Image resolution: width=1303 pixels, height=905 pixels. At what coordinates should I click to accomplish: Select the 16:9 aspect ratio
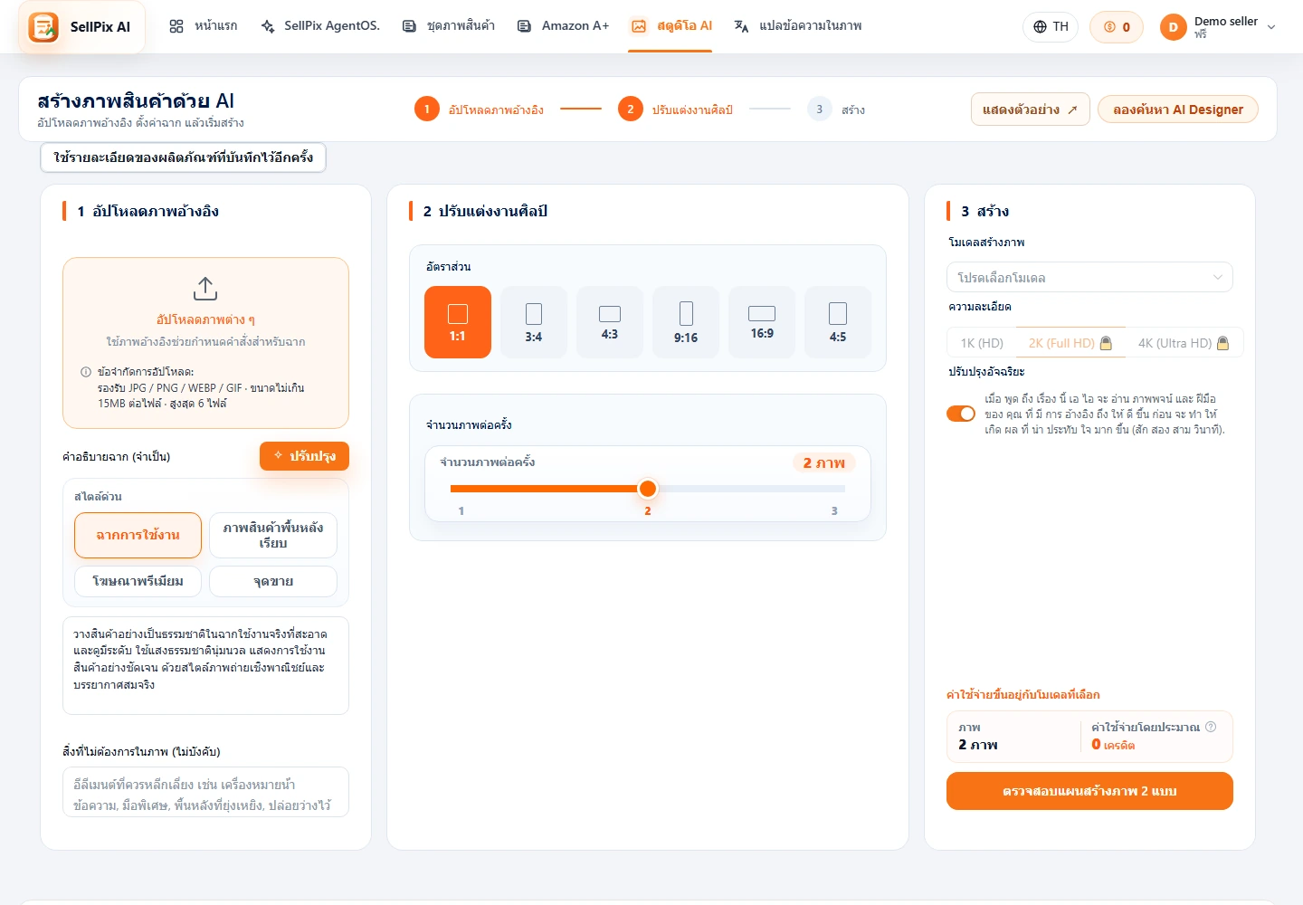[x=762, y=322]
